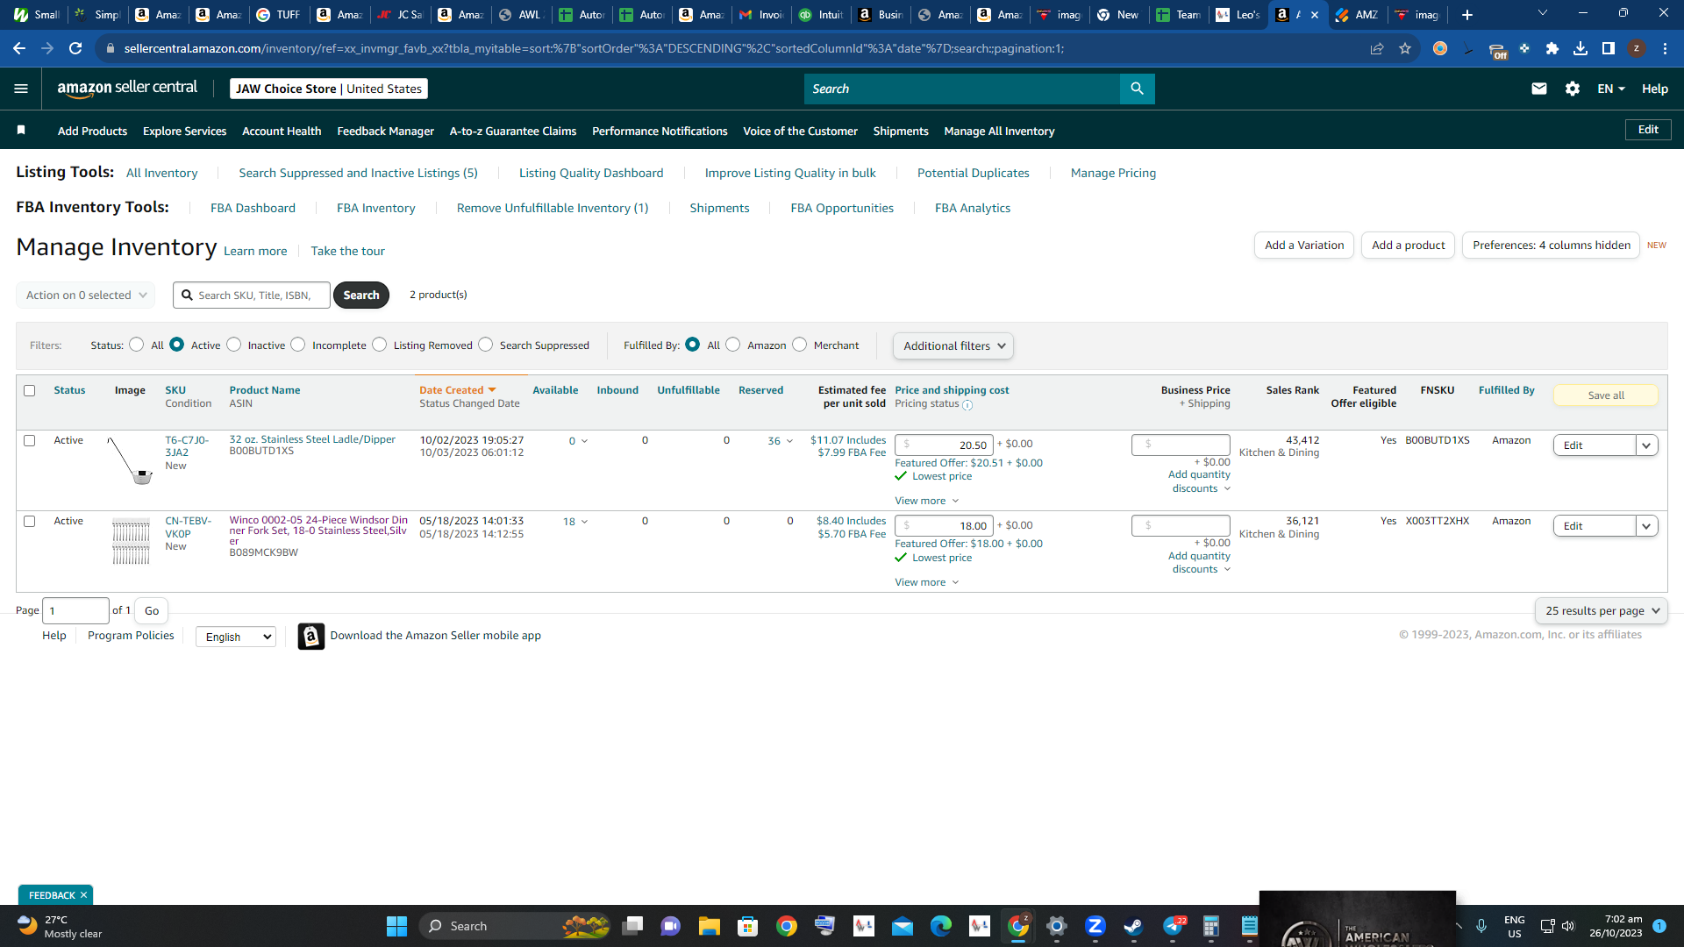Open the messages envelope icon
The height and width of the screenshot is (947, 1684).
1538,89
